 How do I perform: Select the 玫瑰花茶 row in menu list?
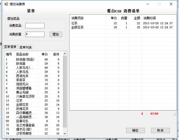[x=33, y=109]
